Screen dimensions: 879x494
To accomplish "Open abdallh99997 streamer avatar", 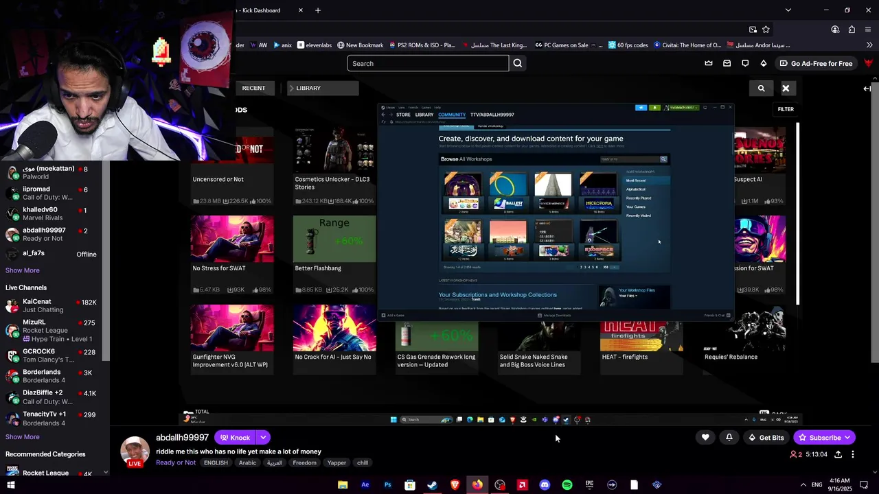I will pyautogui.click(x=135, y=451).
